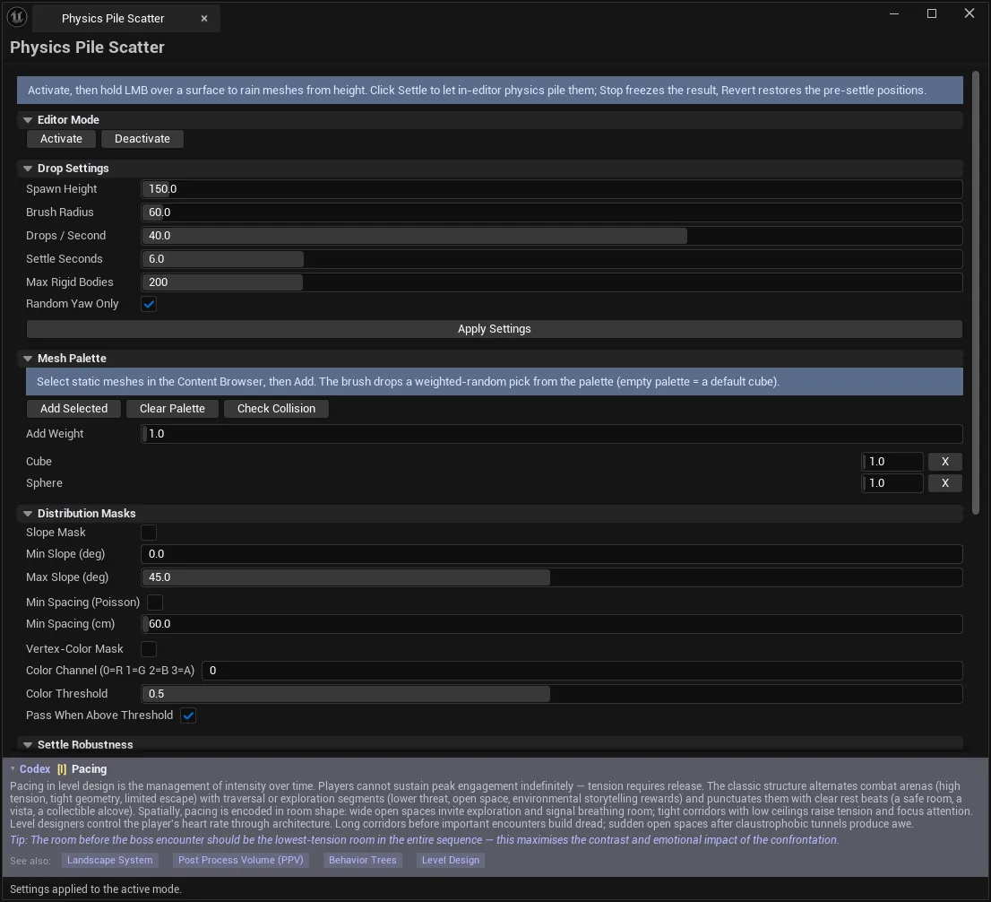Remove Cube from the palette with X

click(945, 462)
